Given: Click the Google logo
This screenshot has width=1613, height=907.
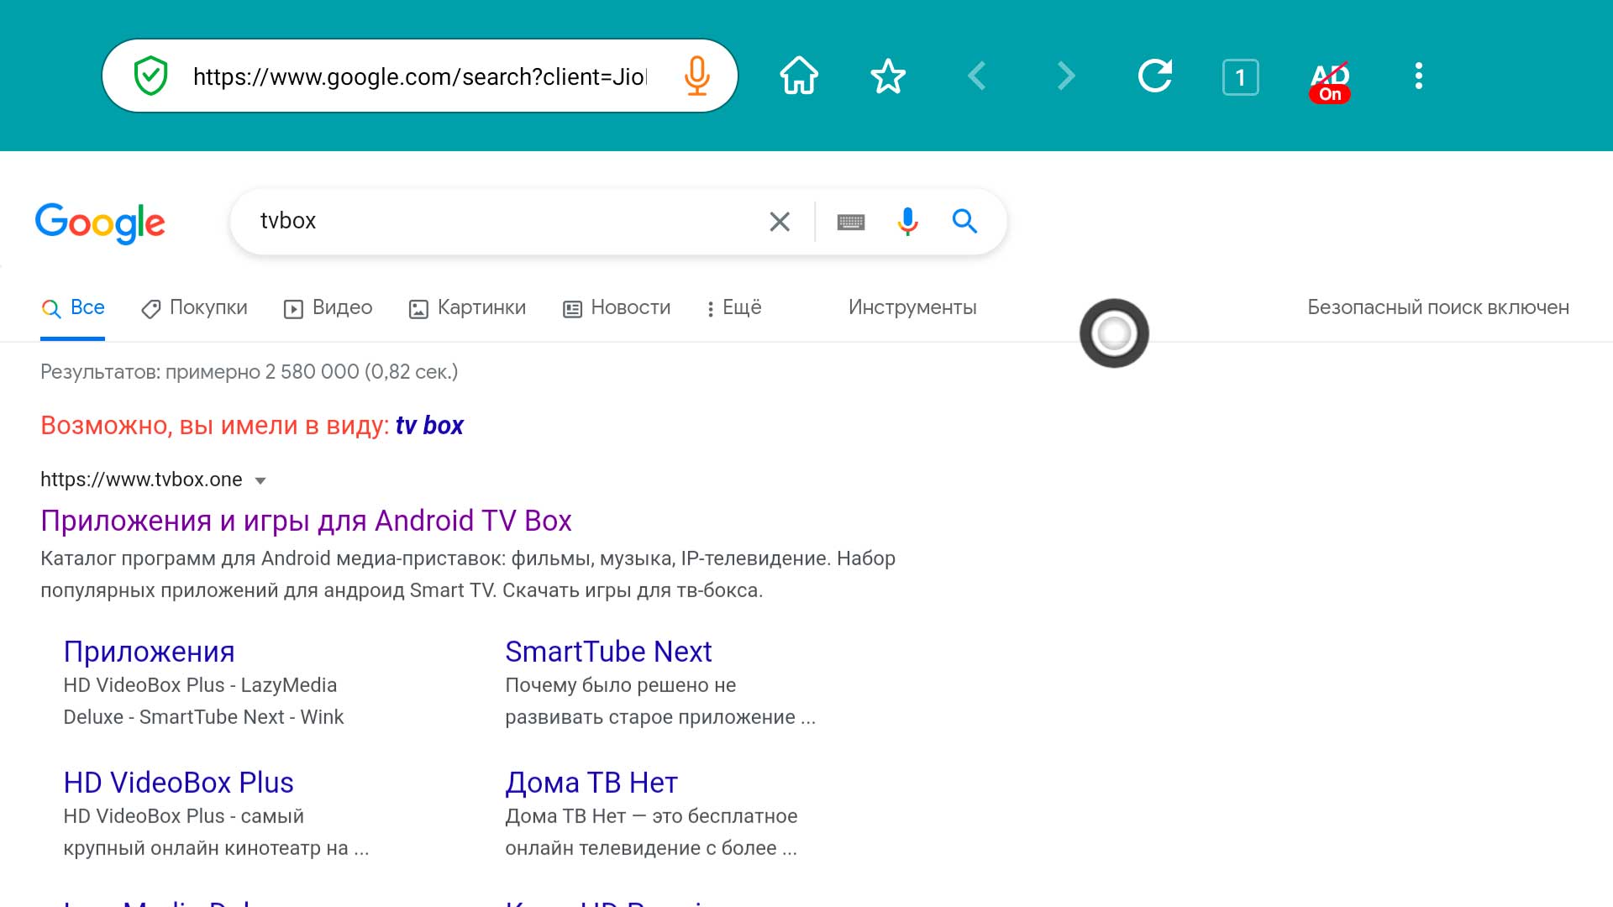Looking at the screenshot, I should 100,223.
